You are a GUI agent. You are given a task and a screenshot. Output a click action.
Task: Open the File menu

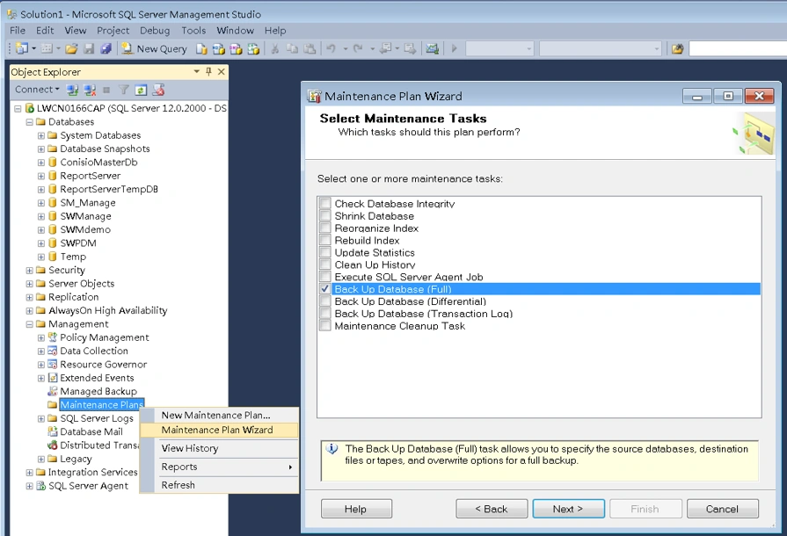click(17, 31)
